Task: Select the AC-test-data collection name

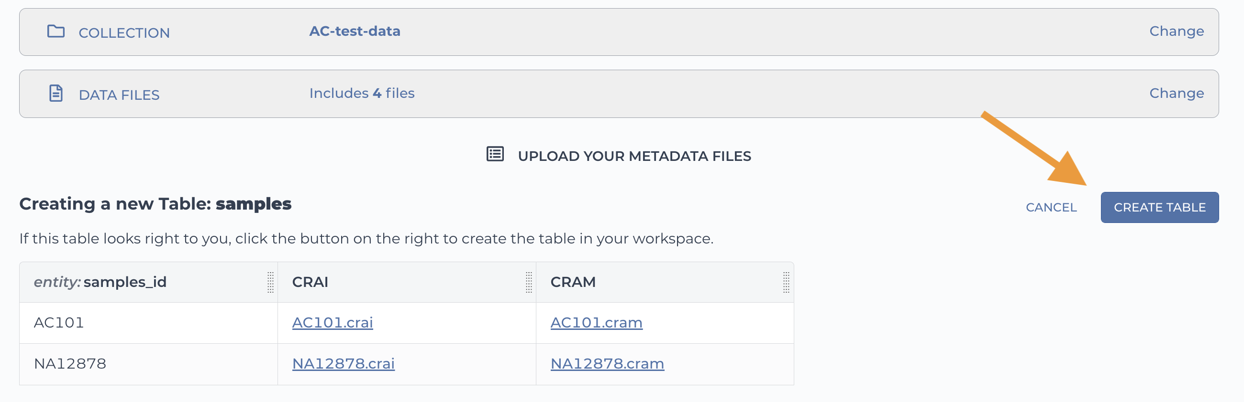Action: 355,32
